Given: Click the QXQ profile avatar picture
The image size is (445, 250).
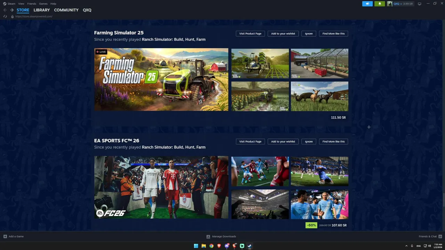Looking at the screenshot, I should pos(390,4).
